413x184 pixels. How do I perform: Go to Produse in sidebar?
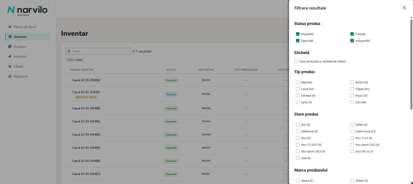pyautogui.click(x=28, y=47)
